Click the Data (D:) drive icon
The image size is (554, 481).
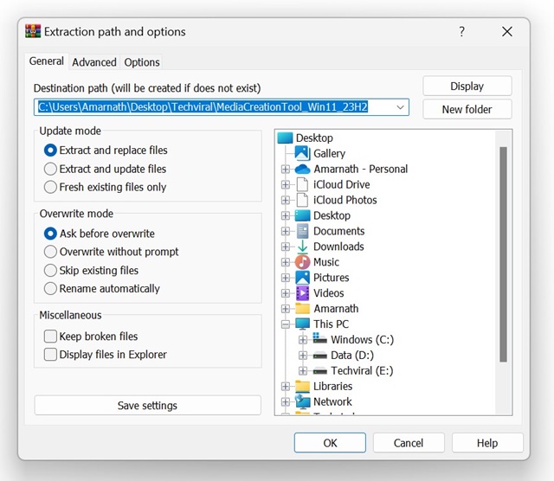pyautogui.click(x=319, y=356)
